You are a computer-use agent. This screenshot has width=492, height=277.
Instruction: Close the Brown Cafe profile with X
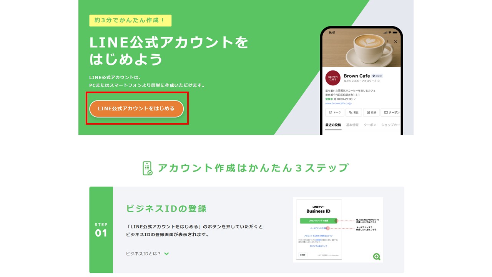(396, 42)
